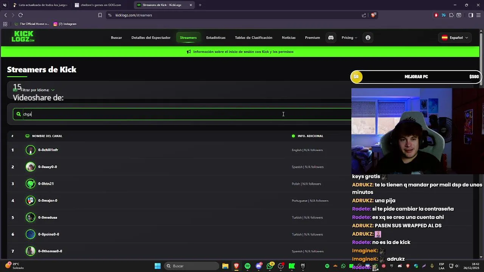
Task: Click the 0-0medusa channel avatar
Action: [30, 218]
